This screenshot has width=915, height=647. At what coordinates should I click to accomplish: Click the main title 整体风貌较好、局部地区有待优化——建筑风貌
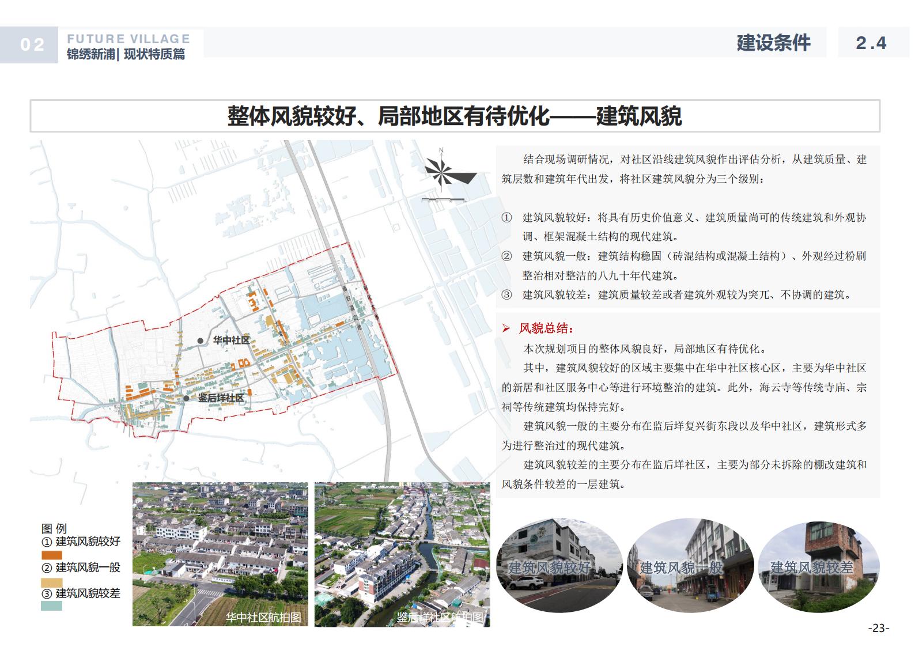point(455,116)
